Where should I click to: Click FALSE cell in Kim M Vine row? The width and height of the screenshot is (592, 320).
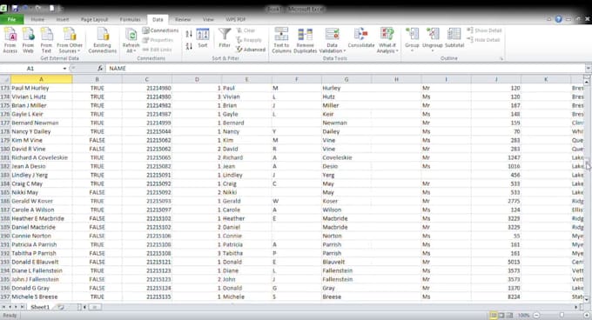pyautogui.click(x=97, y=140)
